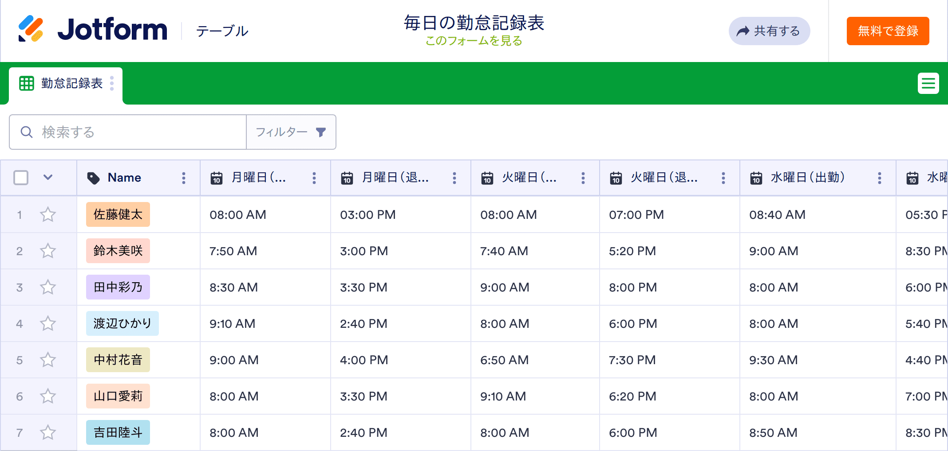Click the 無料で登録 button
The height and width of the screenshot is (451, 948).
pos(887,31)
